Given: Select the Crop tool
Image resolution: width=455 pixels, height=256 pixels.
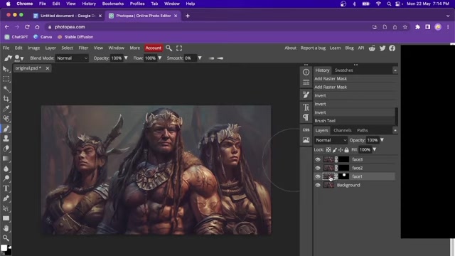Looking at the screenshot, I should [x=6, y=99].
